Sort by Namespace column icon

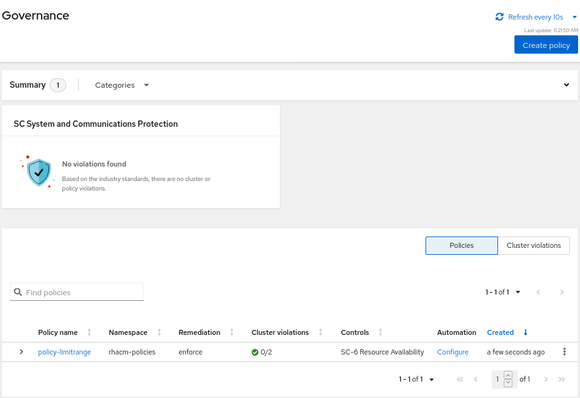coord(159,332)
